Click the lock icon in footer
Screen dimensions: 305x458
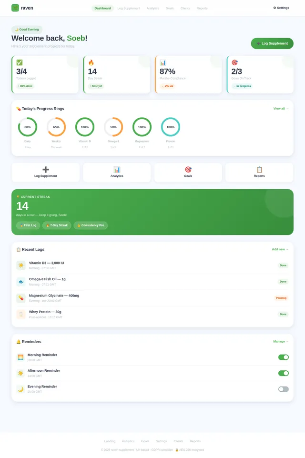click(x=177, y=450)
